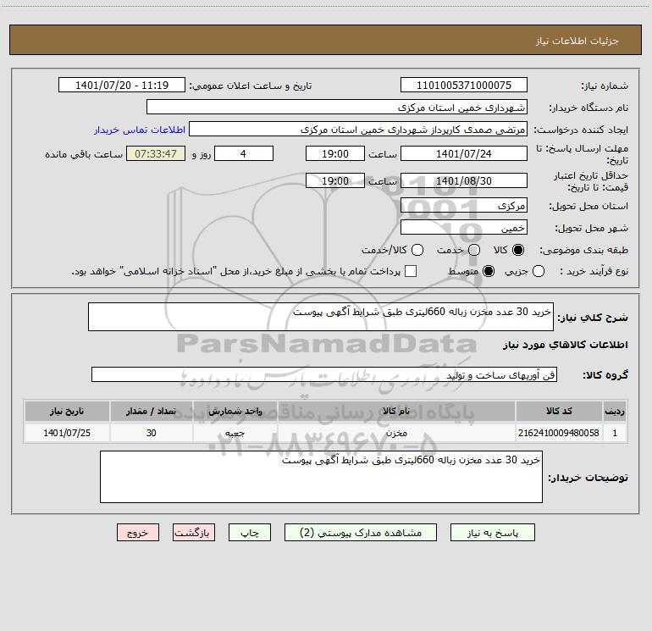652x631 pixels.
Task: Toggle the اسناد خزانه اسلامی payment checkbox
Action: [x=411, y=271]
